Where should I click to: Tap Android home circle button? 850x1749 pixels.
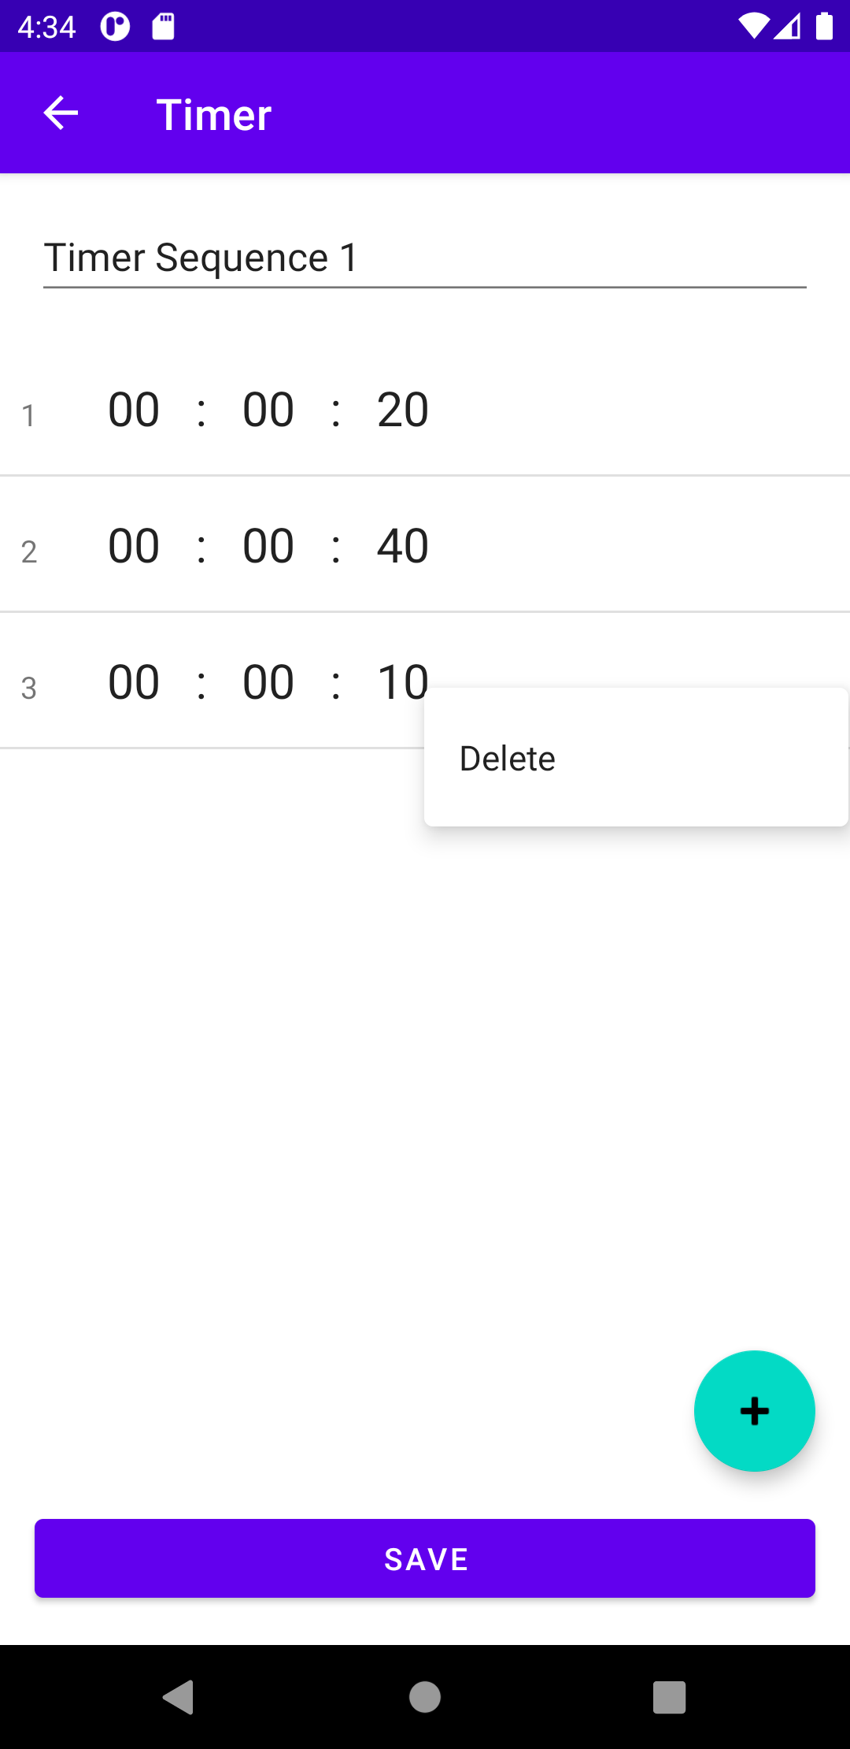point(425,1697)
